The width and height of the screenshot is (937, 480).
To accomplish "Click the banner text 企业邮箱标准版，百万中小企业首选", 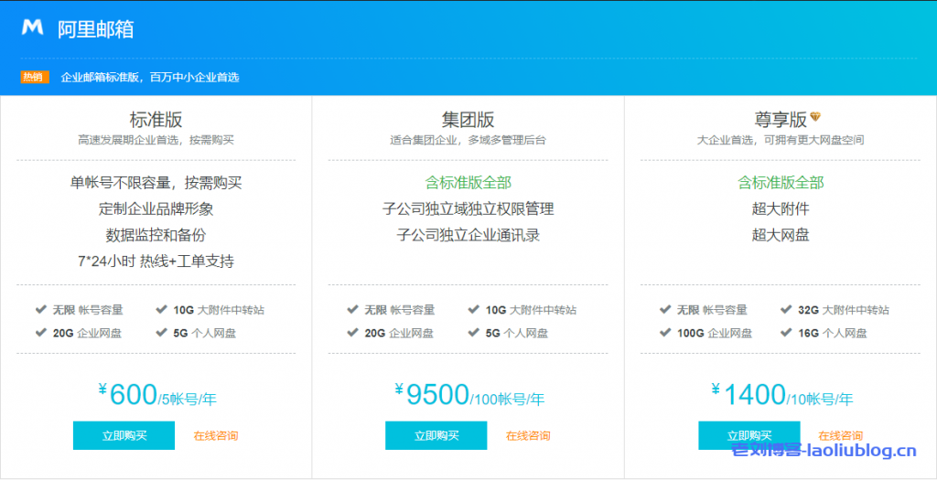I will coord(150,77).
